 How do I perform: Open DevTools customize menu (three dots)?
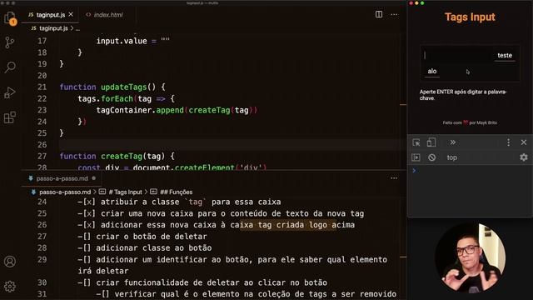[508, 142]
